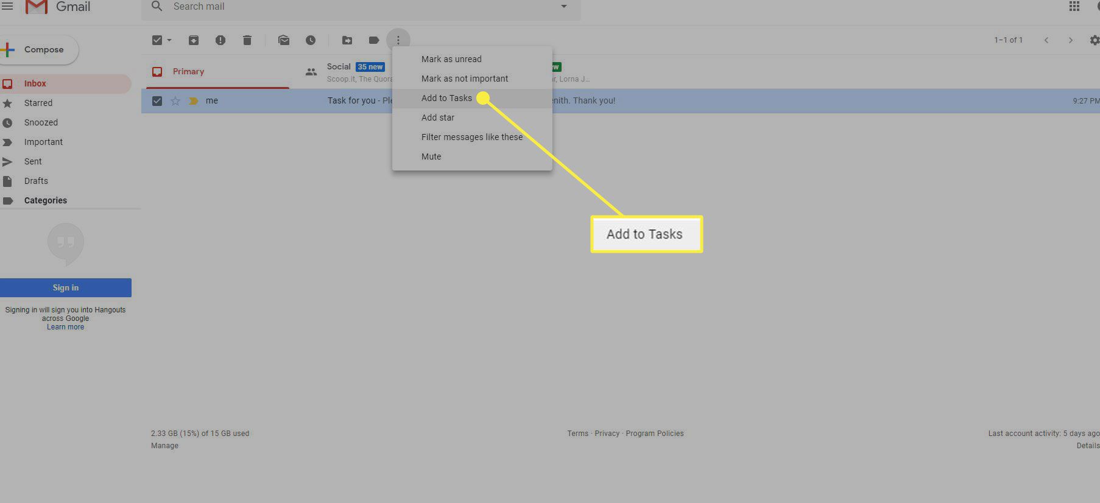Viewport: 1100px width, 503px height.
Task: Archive the selected email
Action: click(x=193, y=40)
